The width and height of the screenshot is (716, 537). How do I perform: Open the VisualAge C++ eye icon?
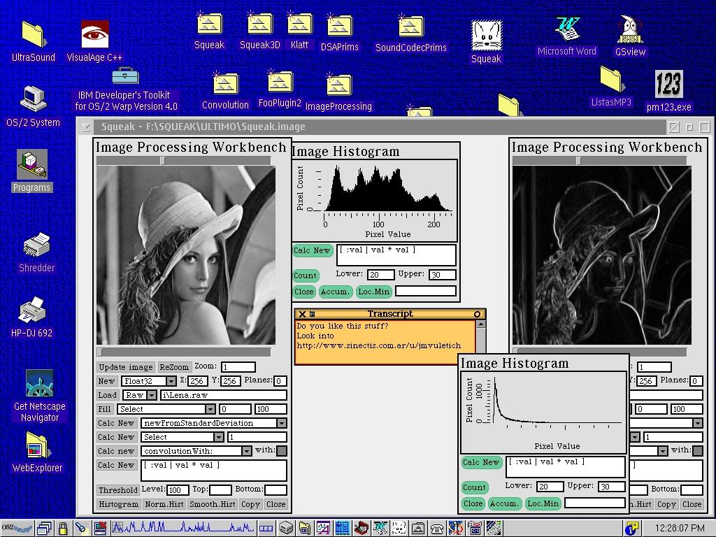[94, 35]
